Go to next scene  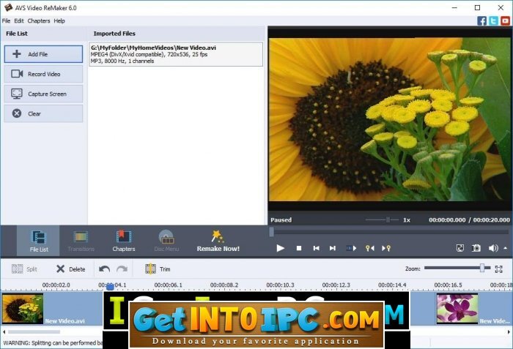(351, 248)
